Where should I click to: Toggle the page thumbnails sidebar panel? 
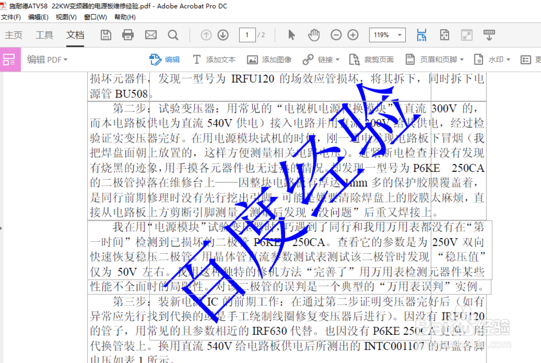pos(9,60)
